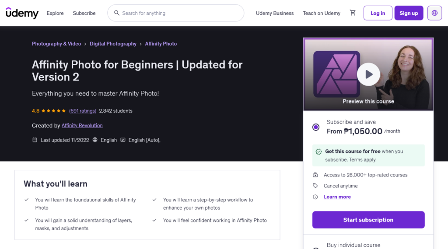The height and width of the screenshot is (249, 448).
Task: Click the 'What you'll learn' heading
Action: pyautogui.click(x=56, y=183)
